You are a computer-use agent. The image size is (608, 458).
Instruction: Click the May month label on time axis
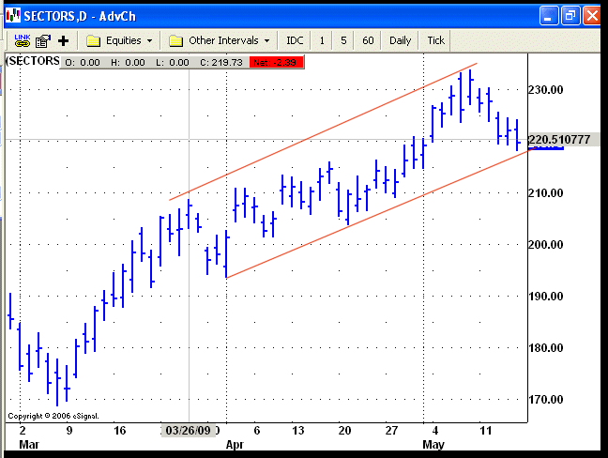(x=433, y=445)
